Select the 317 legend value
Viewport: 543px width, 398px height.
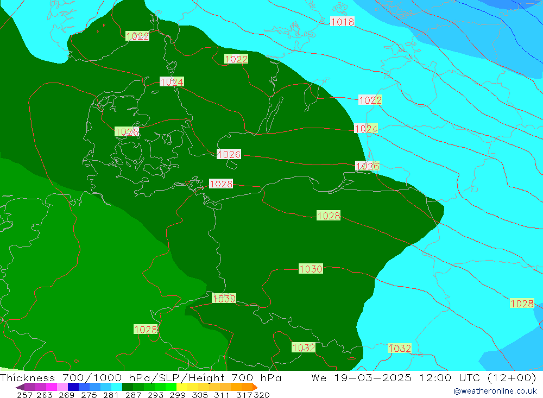point(244,395)
